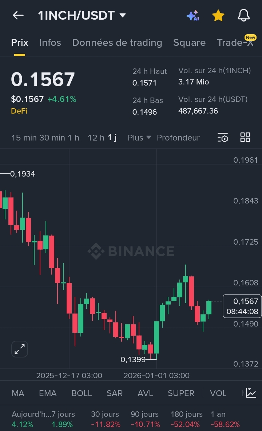The image size is (262, 431).
Task: Expand chart to fullscreen with arrows icon
Action: click(x=20, y=349)
